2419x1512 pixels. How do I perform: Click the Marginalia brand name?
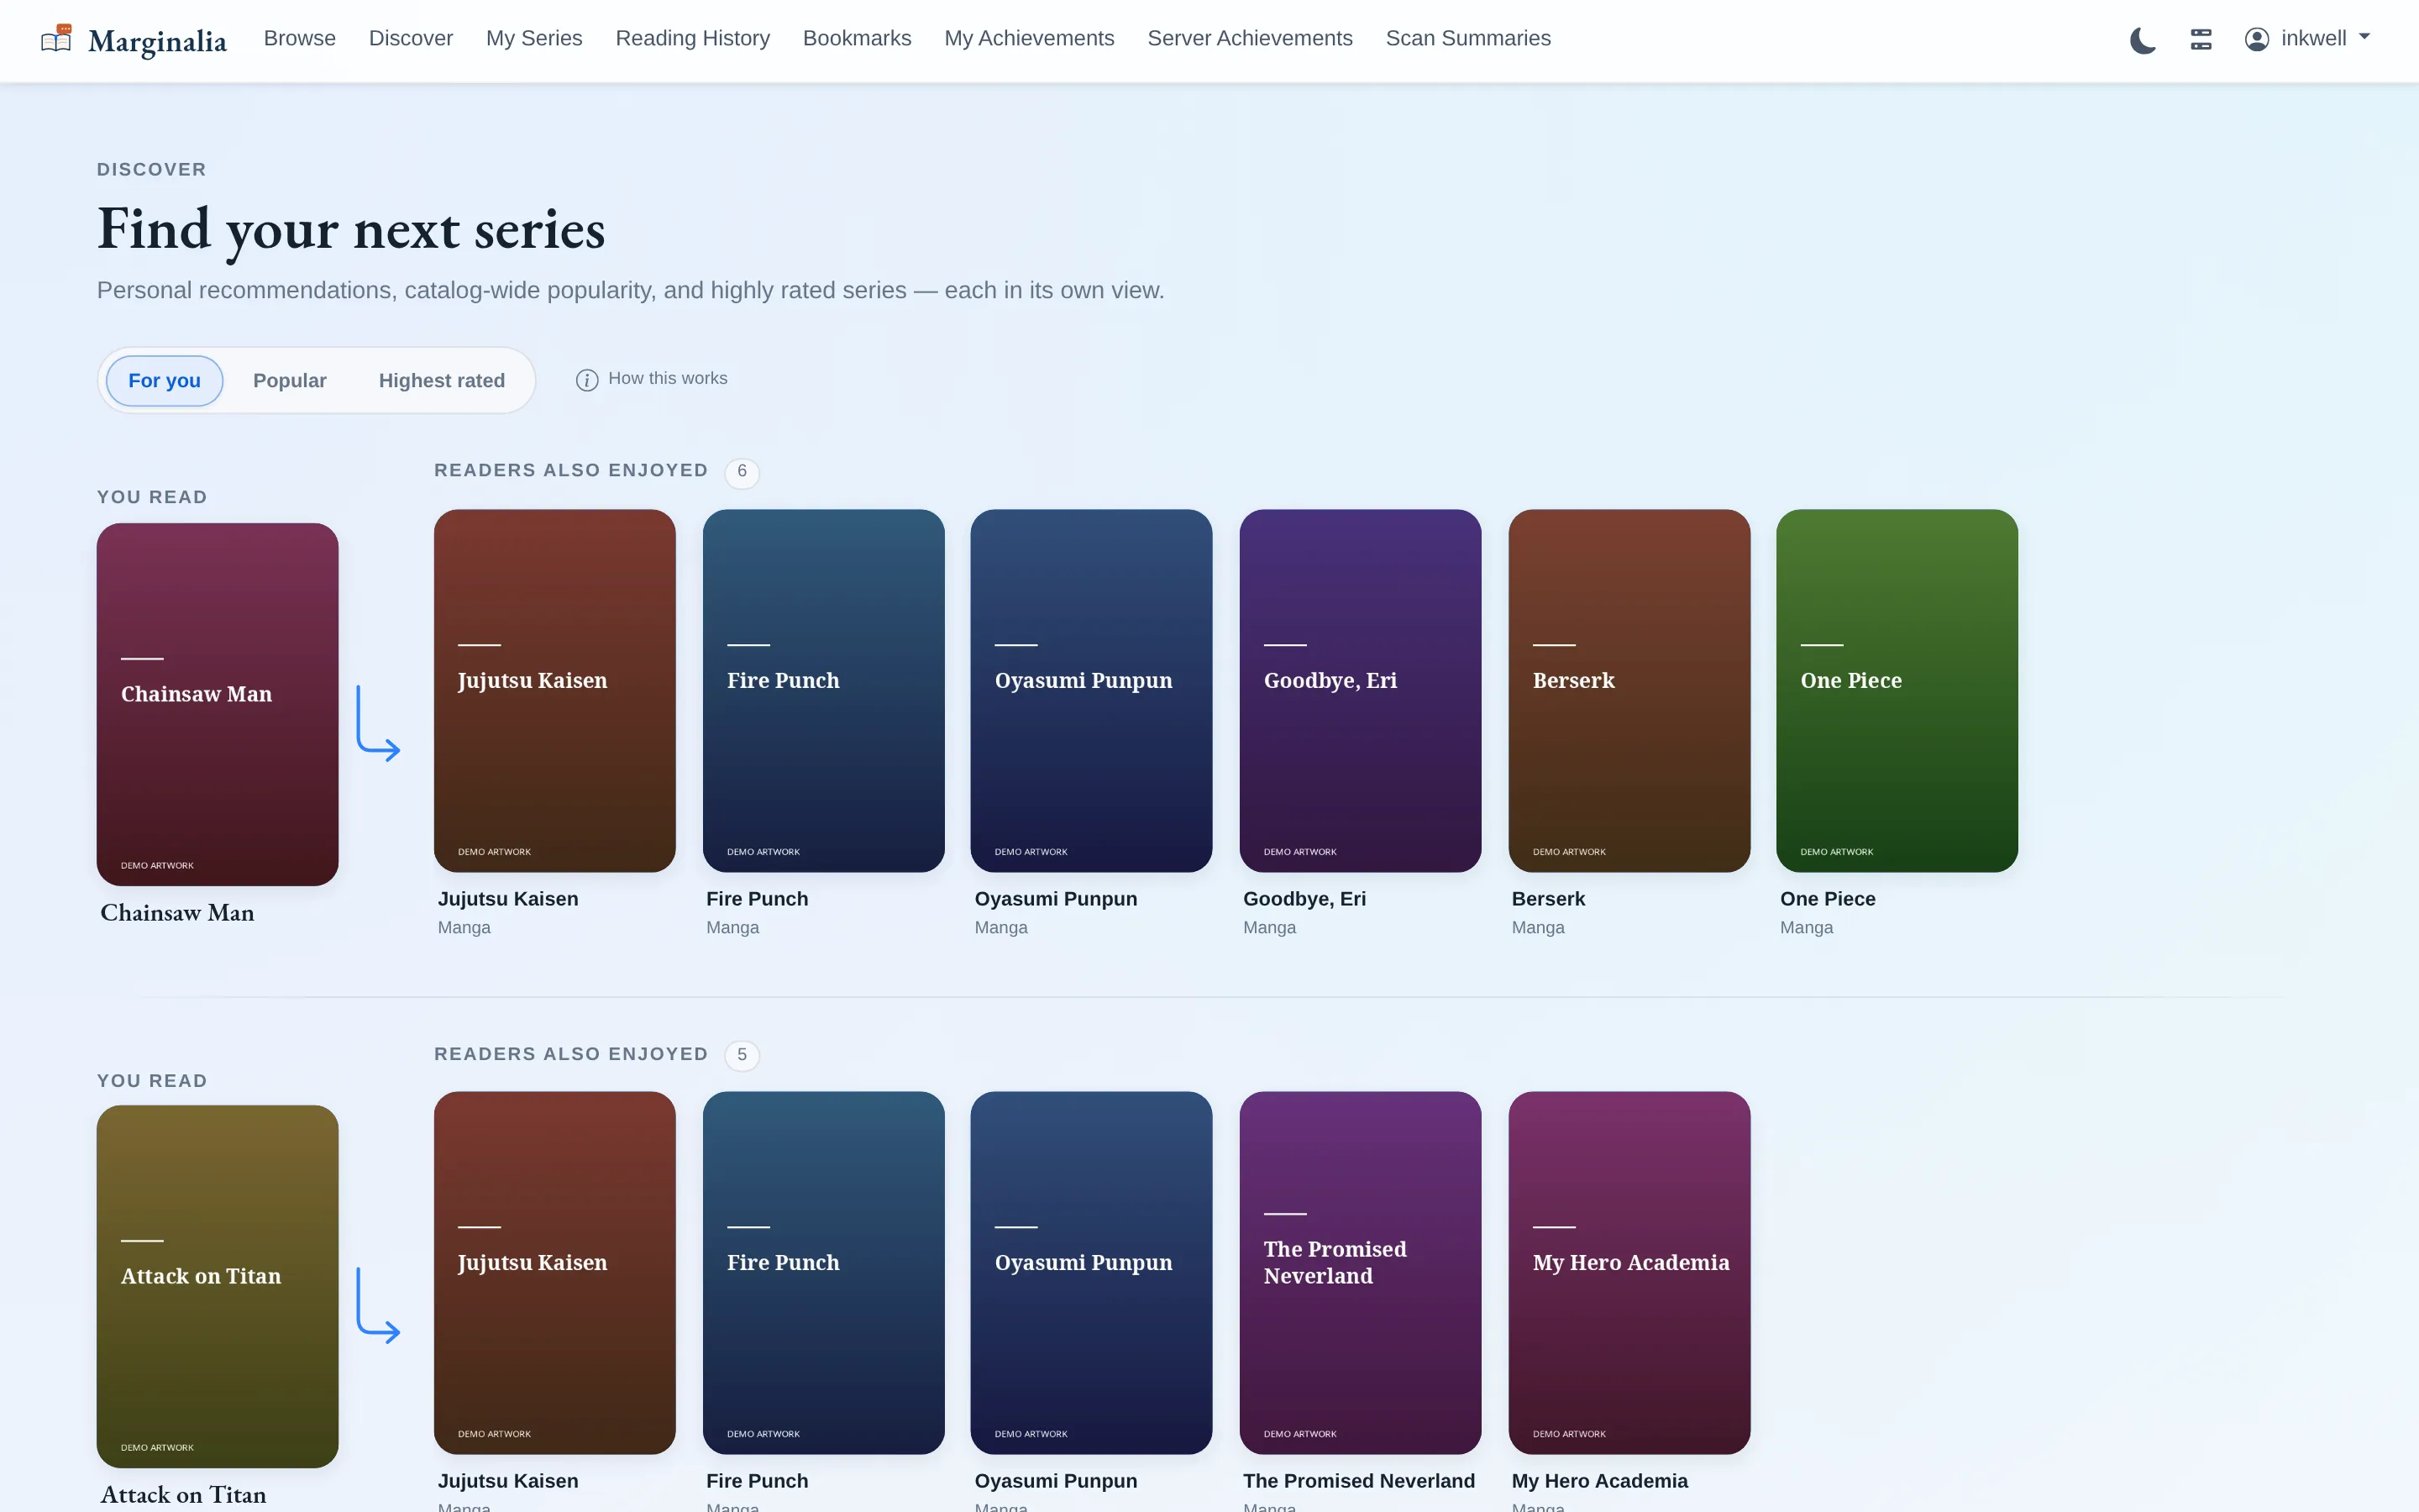click(x=157, y=41)
